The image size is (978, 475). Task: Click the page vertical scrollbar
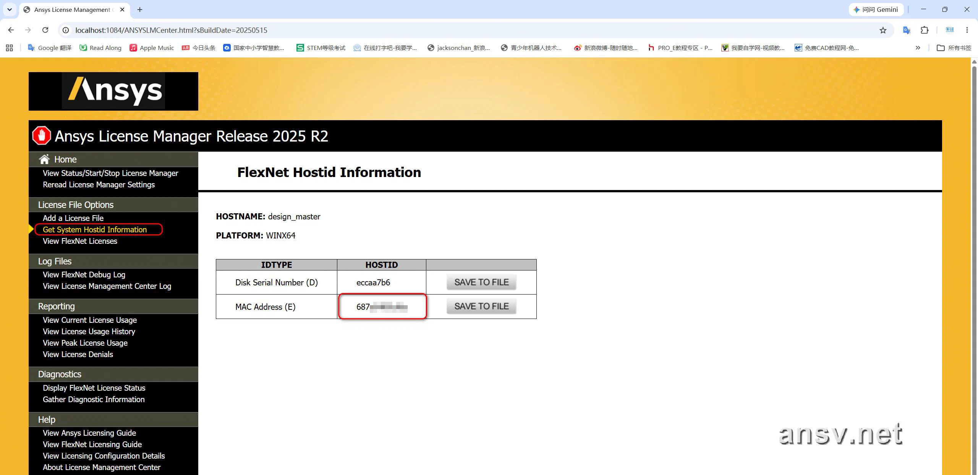974,267
